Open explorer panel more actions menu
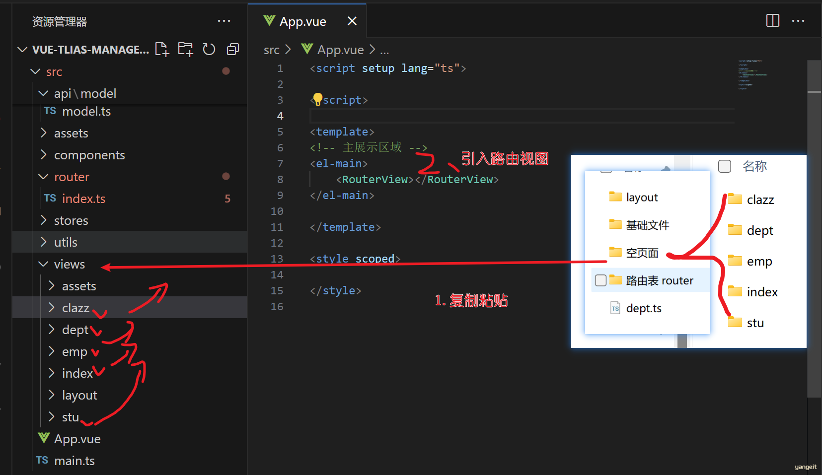This screenshot has height=475, width=822. point(224,21)
